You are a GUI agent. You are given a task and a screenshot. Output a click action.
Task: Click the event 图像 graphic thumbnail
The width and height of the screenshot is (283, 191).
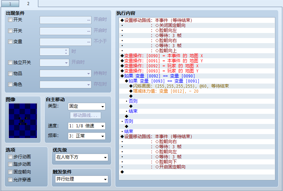pos(23,121)
